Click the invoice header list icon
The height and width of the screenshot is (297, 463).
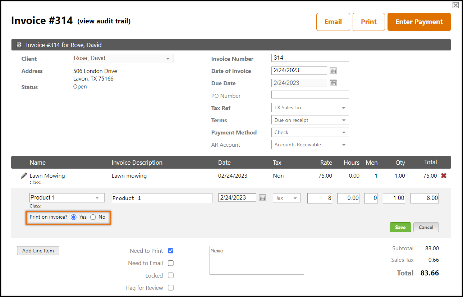click(19, 45)
